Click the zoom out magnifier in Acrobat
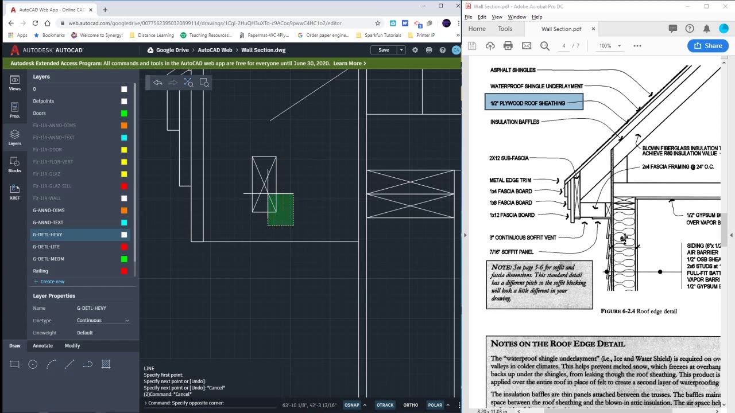The width and height of the screenshot is (735, 413). coord(545,46)
